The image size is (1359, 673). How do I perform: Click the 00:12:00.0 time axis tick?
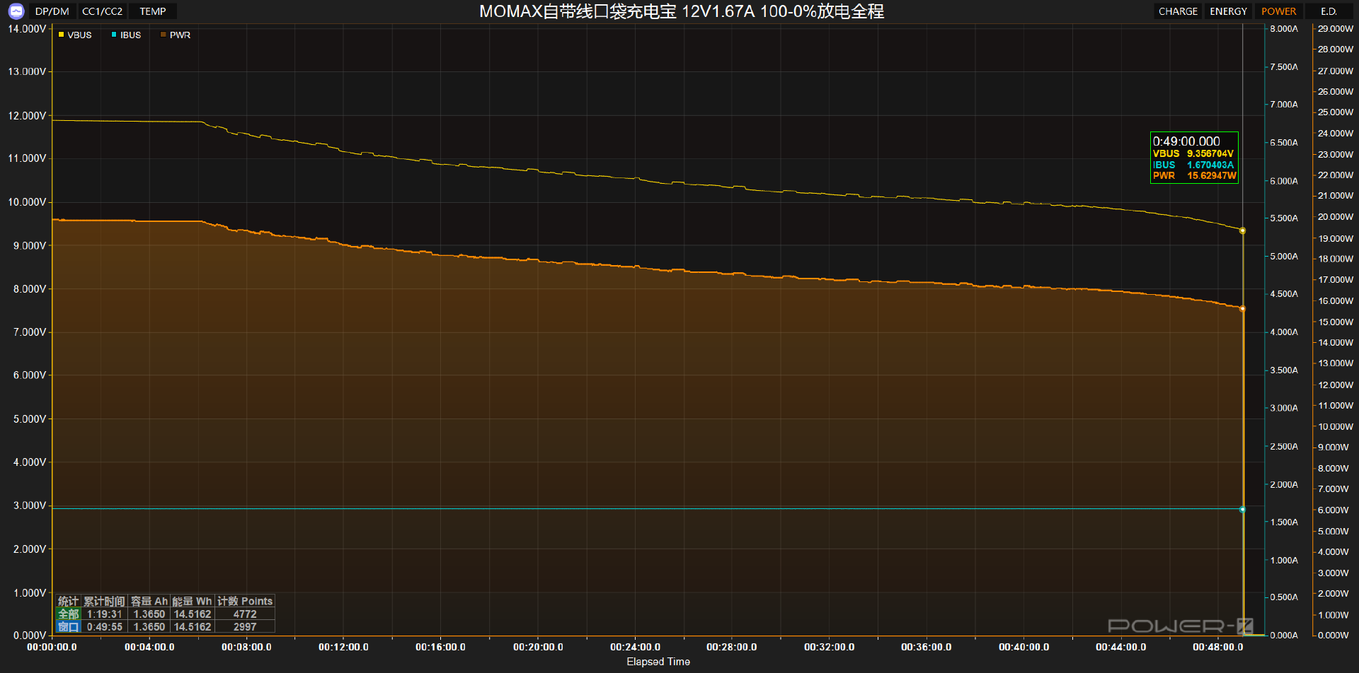click(343, 647)
